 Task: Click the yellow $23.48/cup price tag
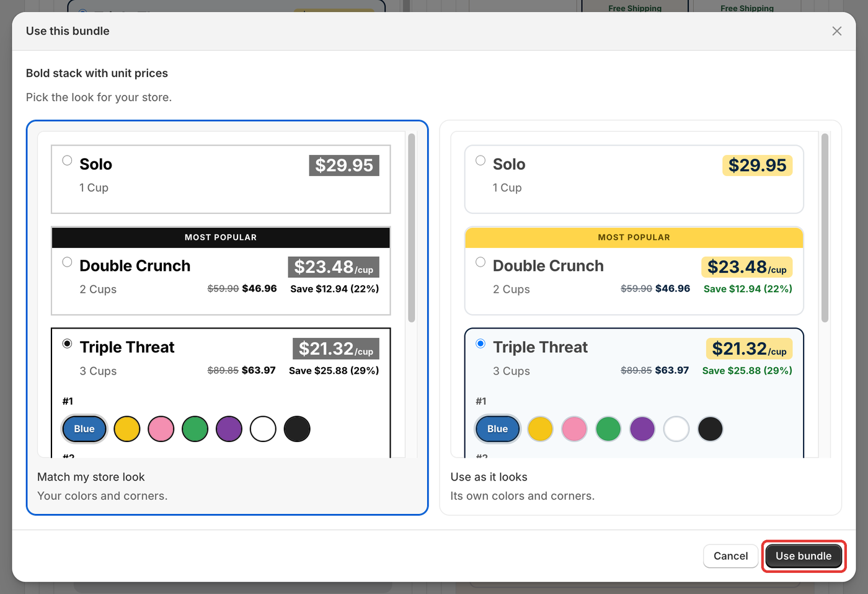[747, 267]
